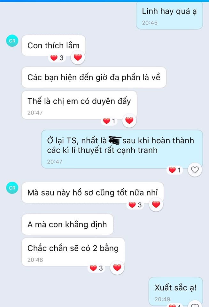Tap the "Con thích lắm" message bubble

(54, 45)
